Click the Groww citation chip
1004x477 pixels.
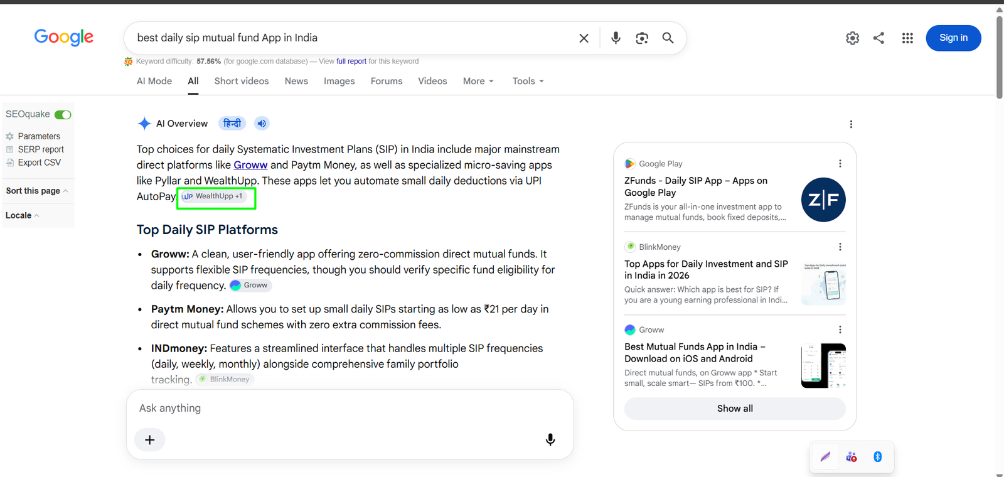250,286
